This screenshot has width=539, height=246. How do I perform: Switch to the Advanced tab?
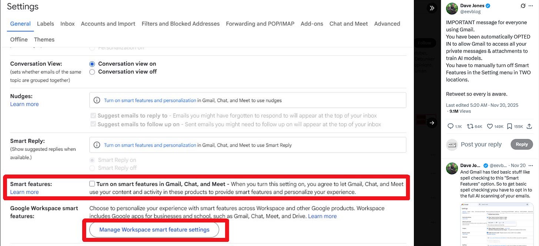click(x=387, y=24)
